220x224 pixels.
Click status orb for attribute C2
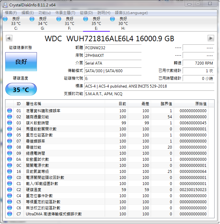pos(10,189)
